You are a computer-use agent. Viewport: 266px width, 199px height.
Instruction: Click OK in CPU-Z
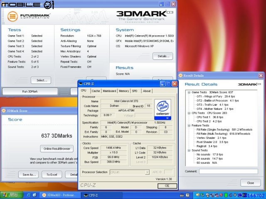coord(167,186)
